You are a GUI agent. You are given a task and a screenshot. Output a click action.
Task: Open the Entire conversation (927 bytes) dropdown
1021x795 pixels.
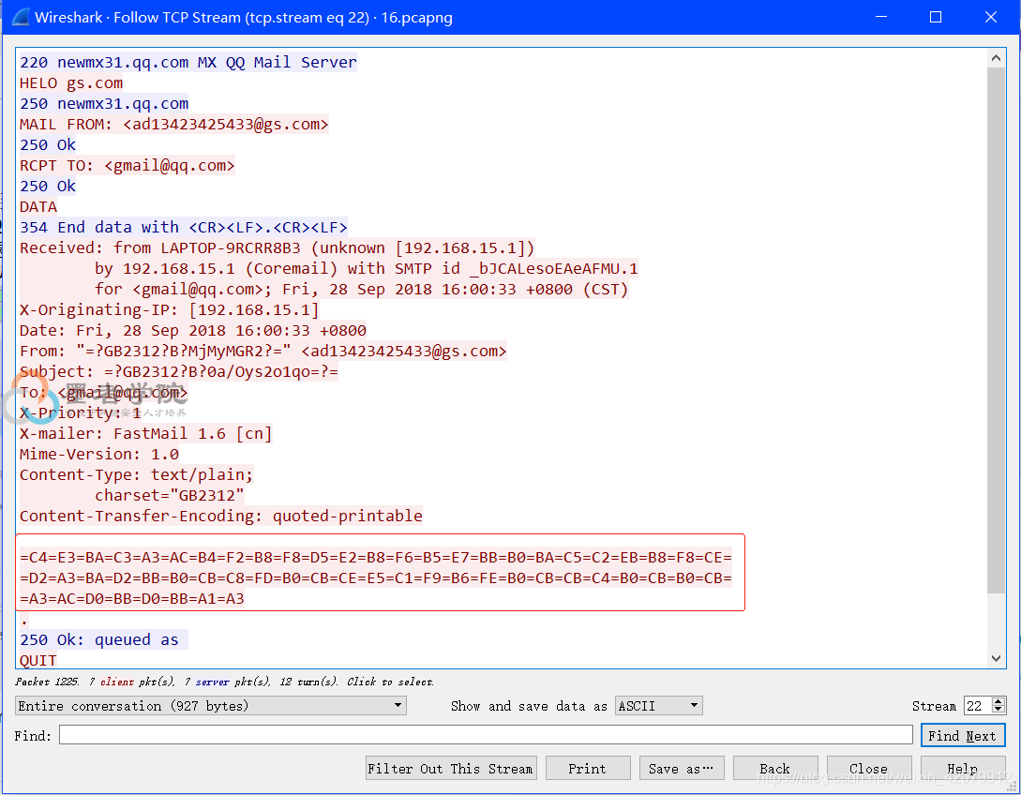coord(210,706)
